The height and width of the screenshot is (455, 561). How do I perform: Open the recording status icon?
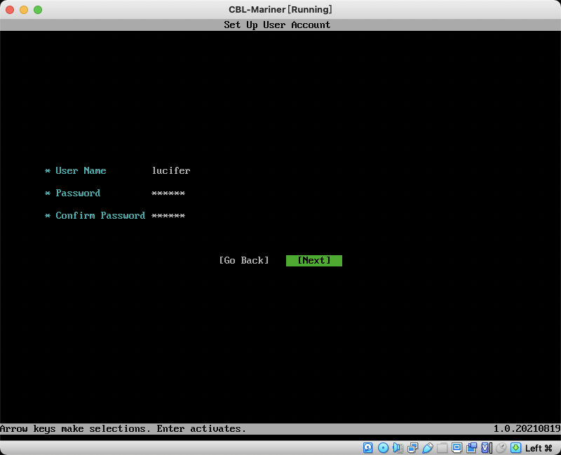(471, 447)
